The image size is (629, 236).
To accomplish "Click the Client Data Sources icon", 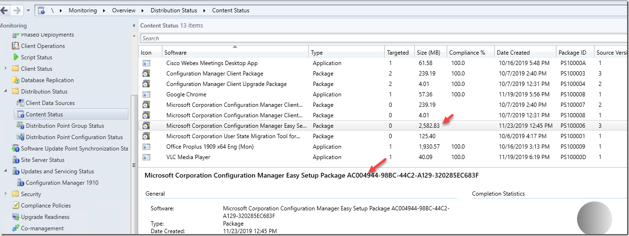I will click(20, 103).
